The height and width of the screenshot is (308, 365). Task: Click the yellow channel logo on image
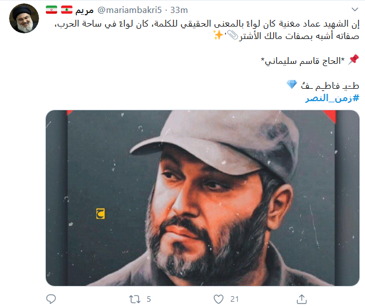(100, 214)
